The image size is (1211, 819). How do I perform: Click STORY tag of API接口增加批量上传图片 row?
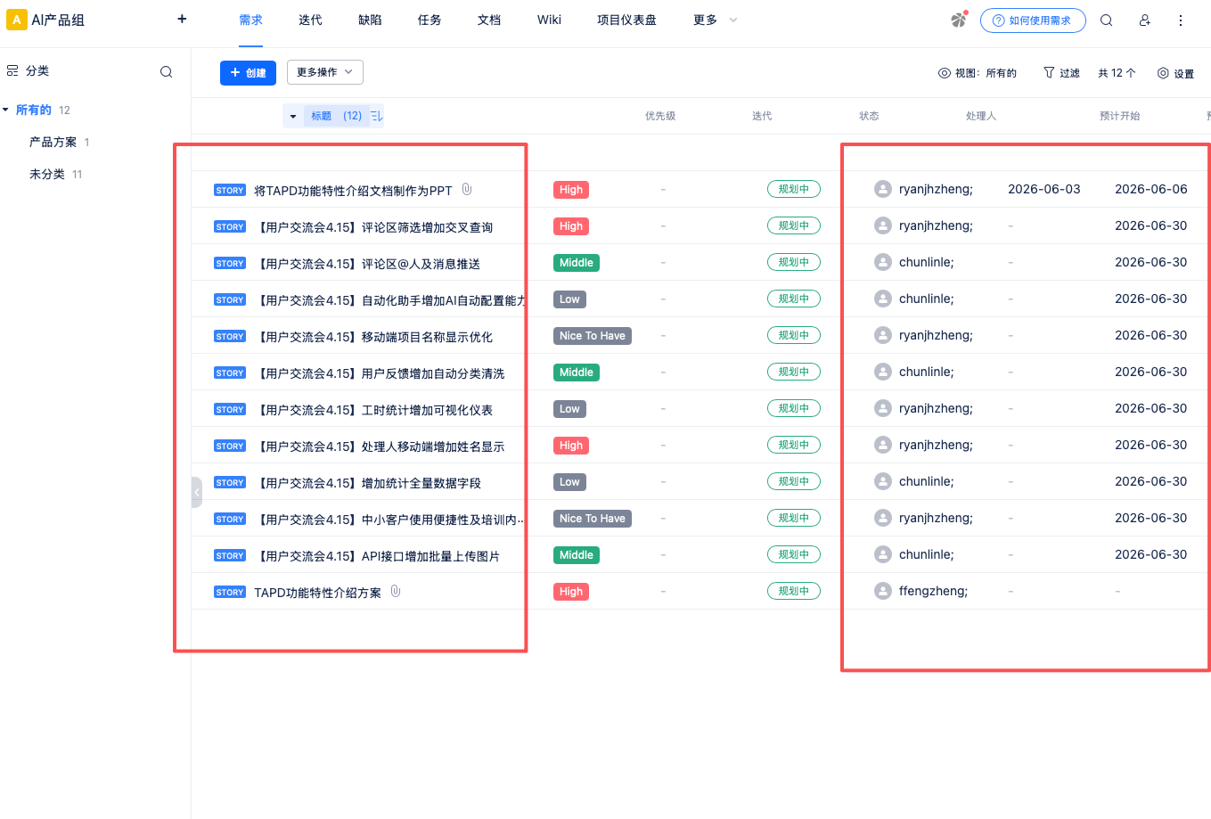coord(230,555)
